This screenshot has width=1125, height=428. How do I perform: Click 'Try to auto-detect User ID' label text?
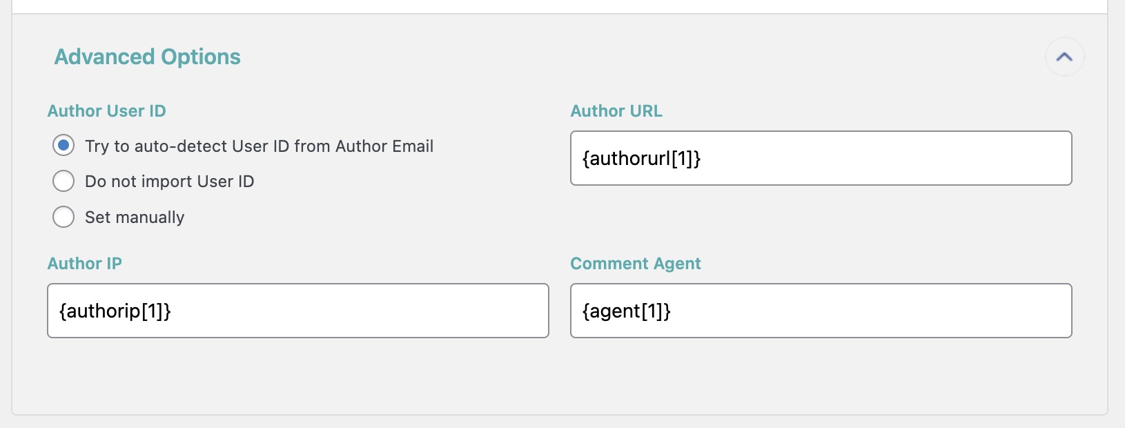coord(207,146)
